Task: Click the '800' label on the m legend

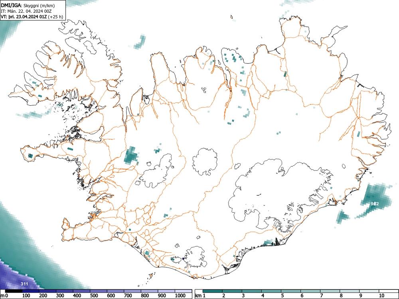Action: tap(145, 296)
